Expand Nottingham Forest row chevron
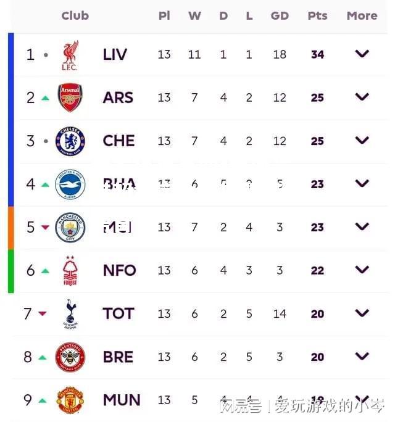The image size is (395, 422). coord(362,270)
